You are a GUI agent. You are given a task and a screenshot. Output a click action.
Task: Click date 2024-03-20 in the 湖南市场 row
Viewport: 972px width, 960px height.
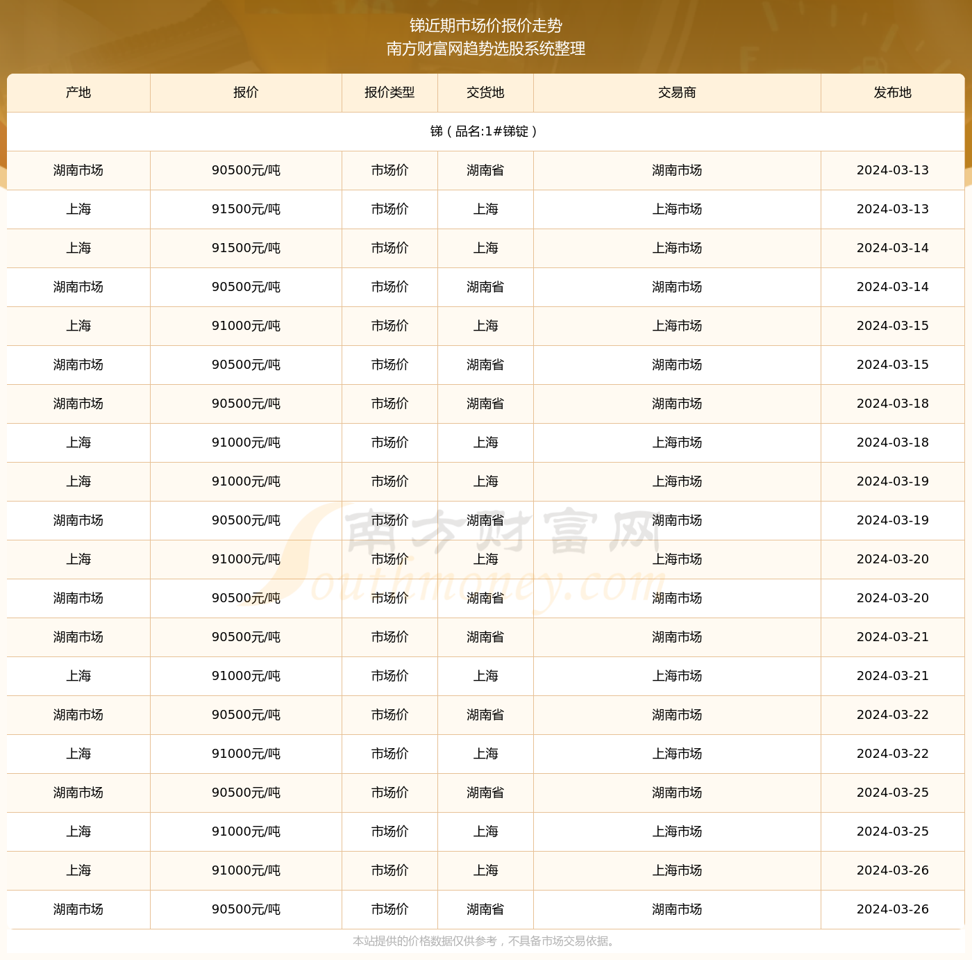pos(892,598)
